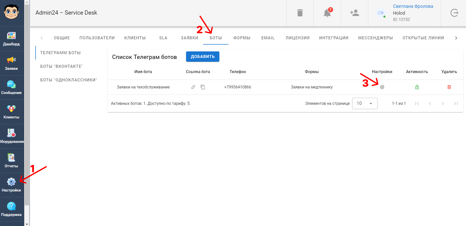Viewport: 466px width, 226px height.
Task: Toggle bot activity green lock icon
Action: pyautogui.click(x=417, y=87)
